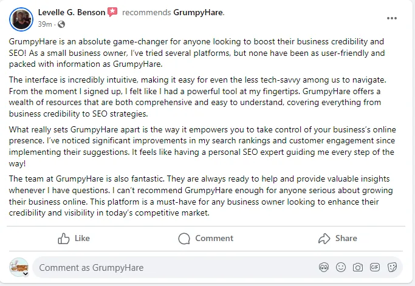This screenshot has height=286, width=415.
Task: Click the avatar sticker icon in comment box
Action: point(324,267)
